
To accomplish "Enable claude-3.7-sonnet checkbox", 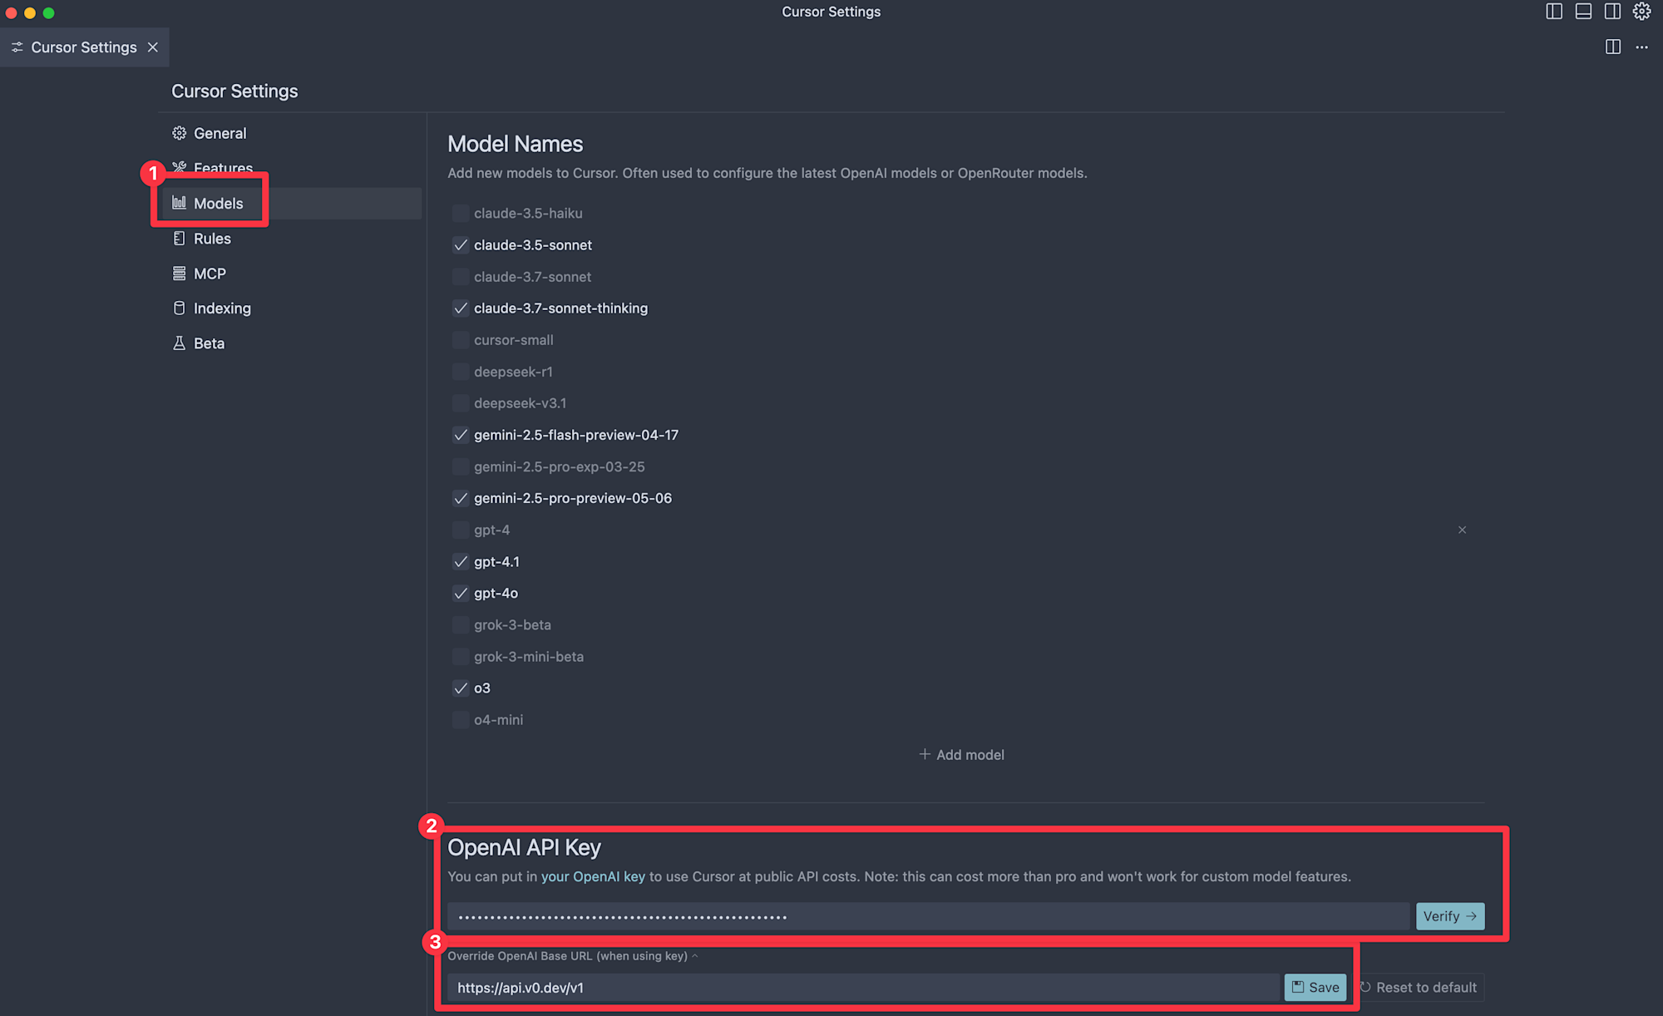I will click(x=460, y=277).
